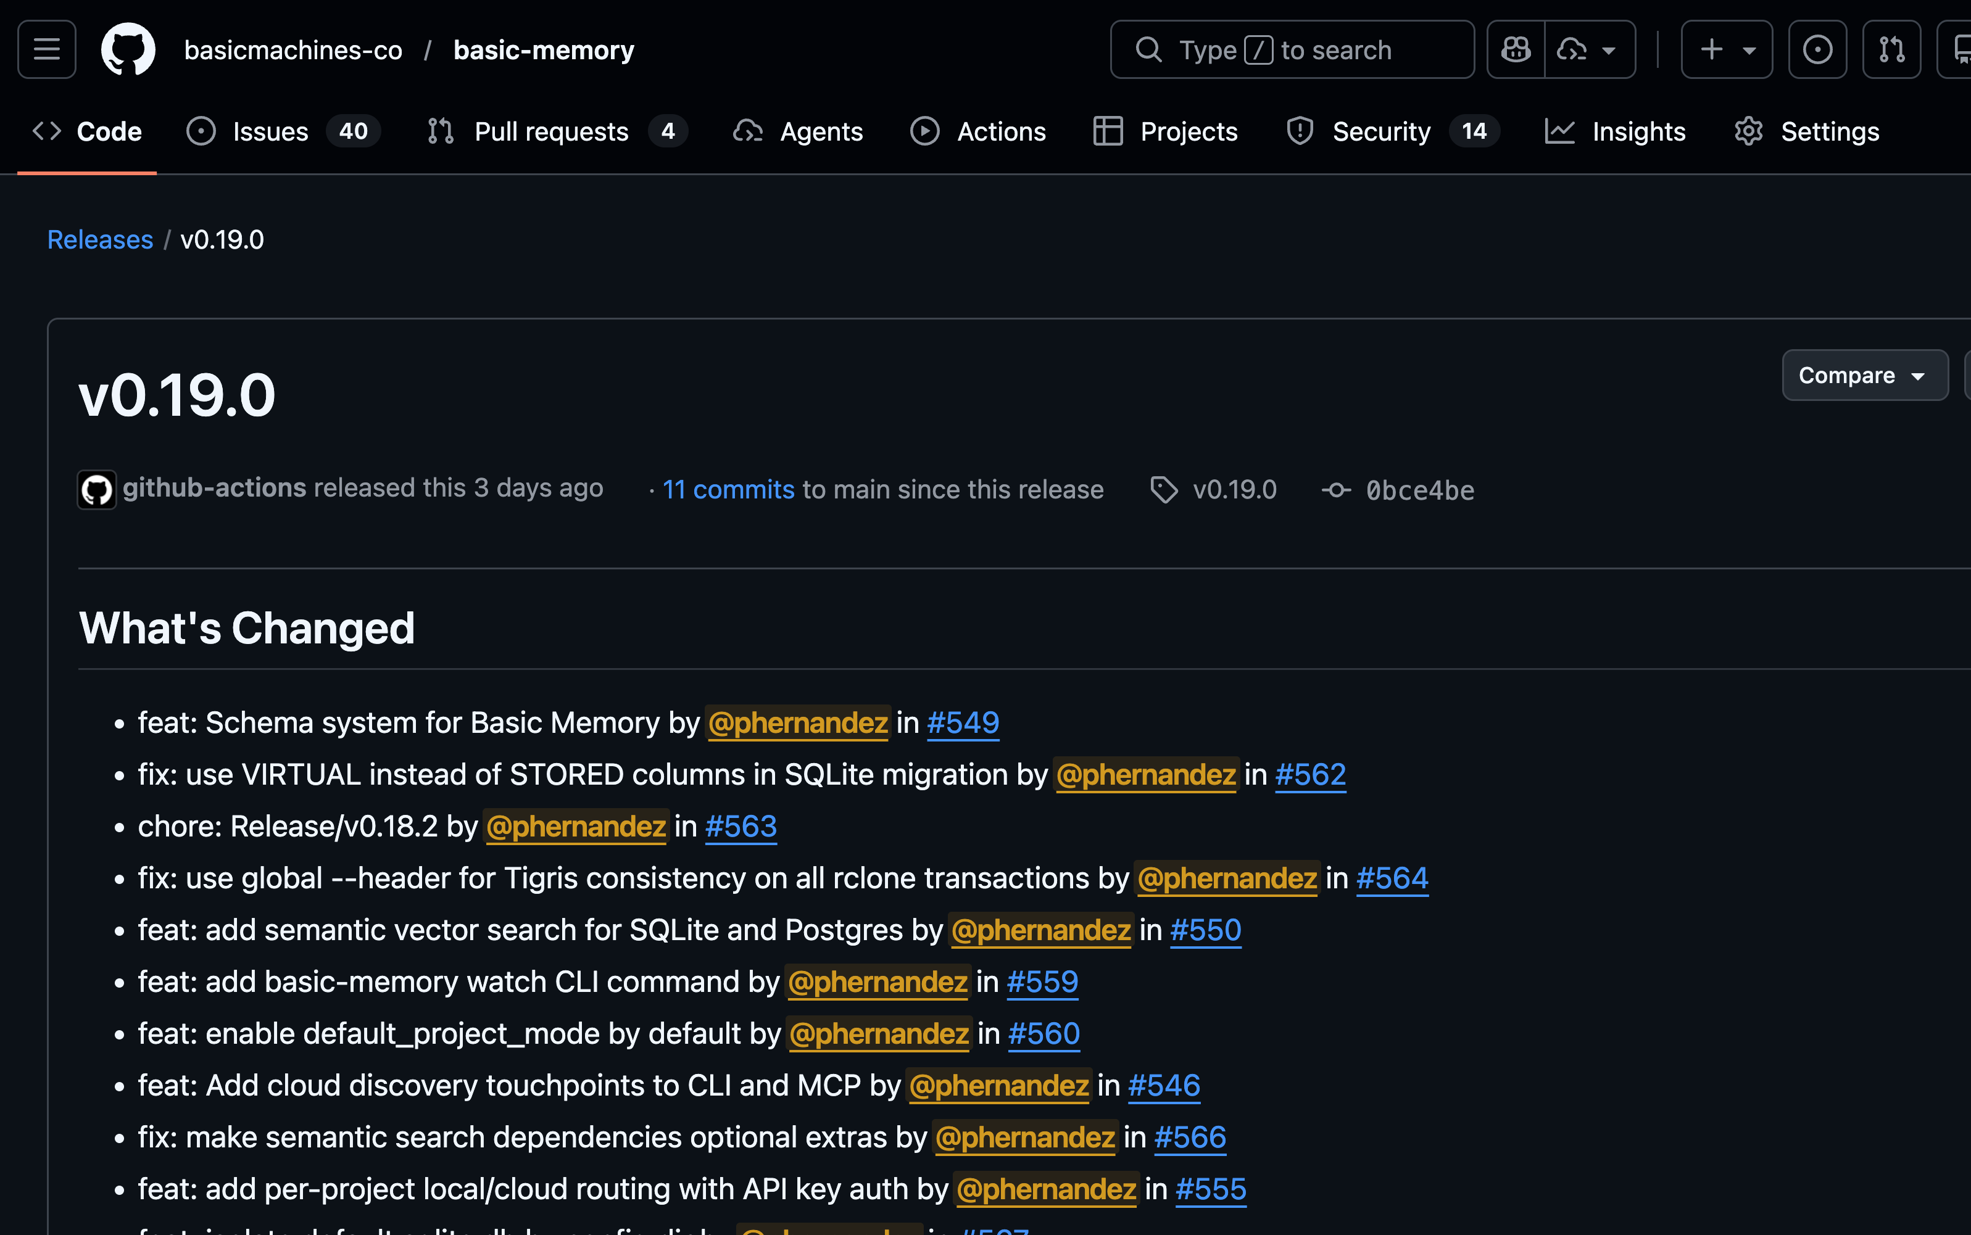Open @phernandez on the Tigris consistency line
This screenshot has height=1235, width=1971.
pos(1227,878)
